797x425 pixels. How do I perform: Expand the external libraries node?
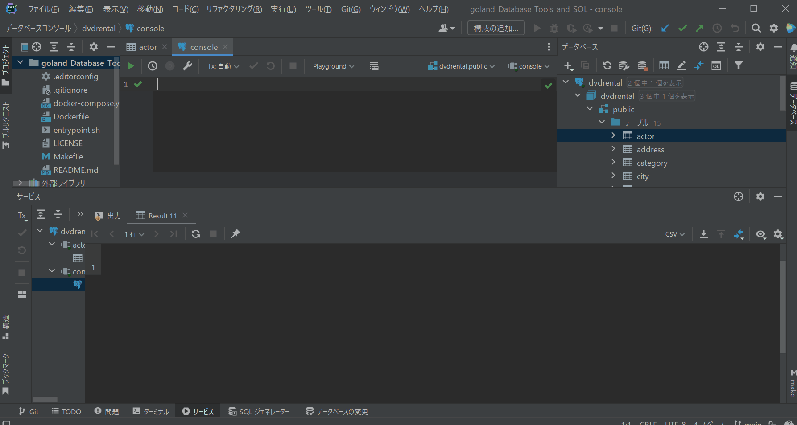click(20, 183)
